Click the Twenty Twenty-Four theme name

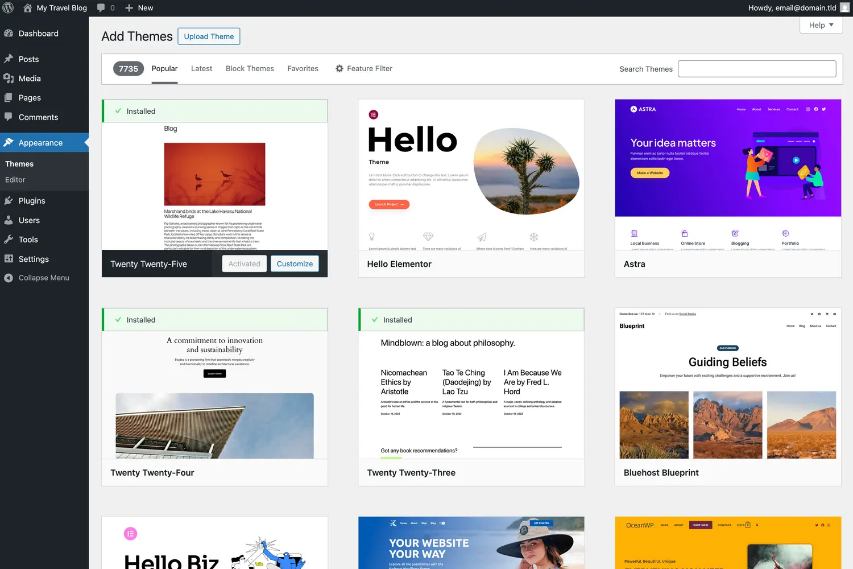tap(152, 473)
